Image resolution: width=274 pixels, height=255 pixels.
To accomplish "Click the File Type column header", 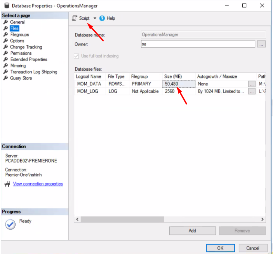I will (x=117, y=76).
